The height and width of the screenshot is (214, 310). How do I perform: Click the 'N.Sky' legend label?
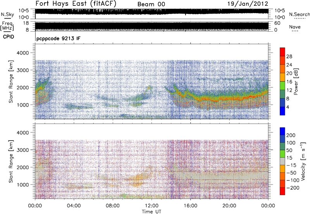click(x=7, y=14)
